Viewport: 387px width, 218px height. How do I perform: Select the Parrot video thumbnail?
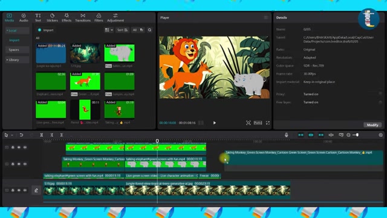(85, 110)
